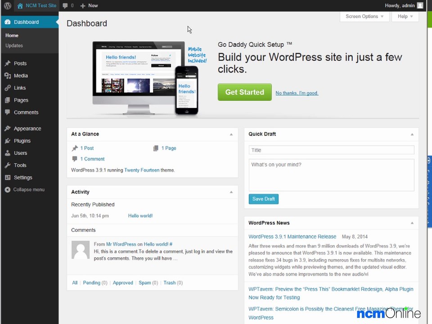Click the Save Draft button
This screenshot has height=324, width=432.
click(x=263, y=199)
